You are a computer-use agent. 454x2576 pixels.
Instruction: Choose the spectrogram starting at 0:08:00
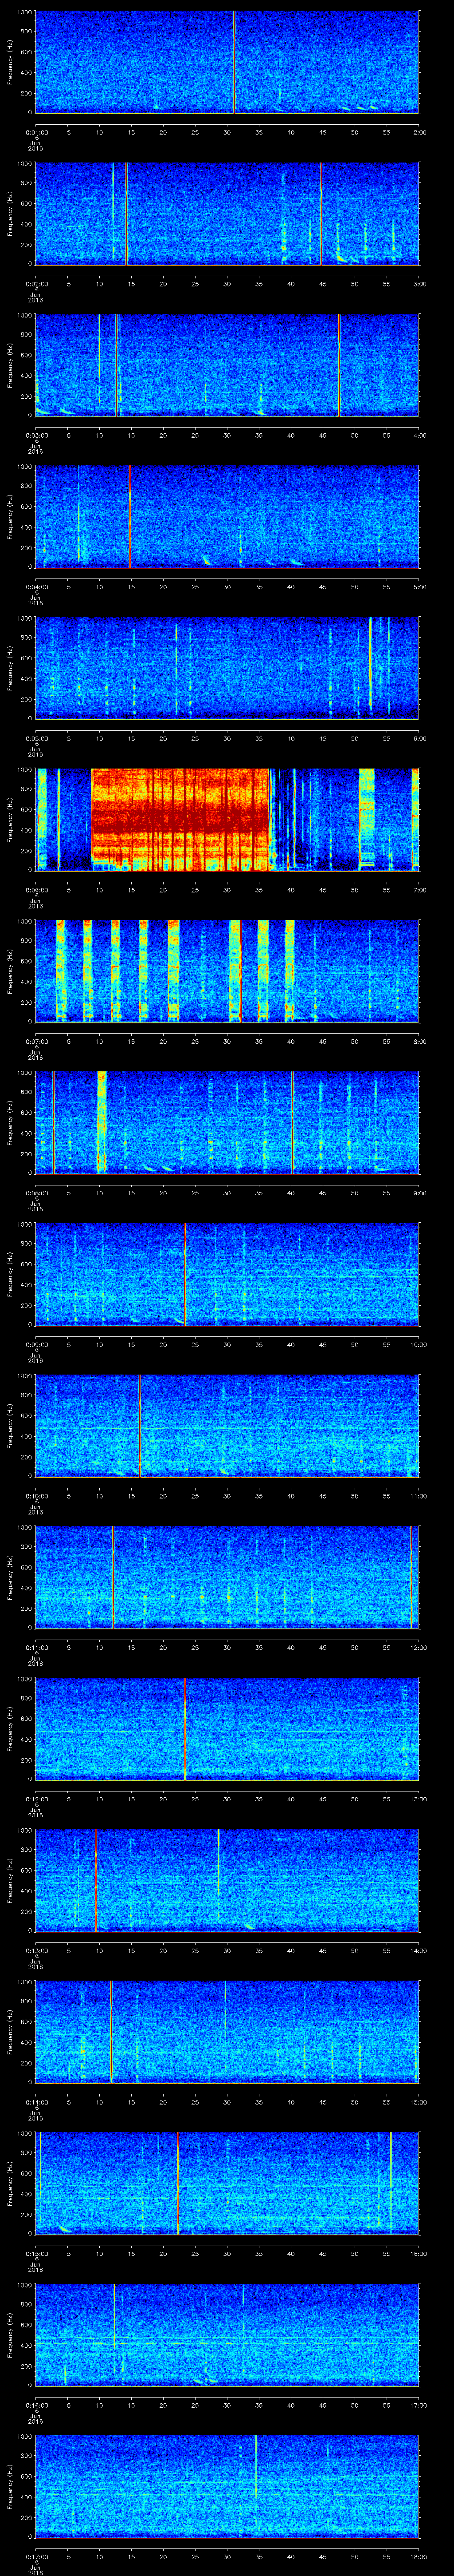pyautogui.click(x=227, y=1123)
